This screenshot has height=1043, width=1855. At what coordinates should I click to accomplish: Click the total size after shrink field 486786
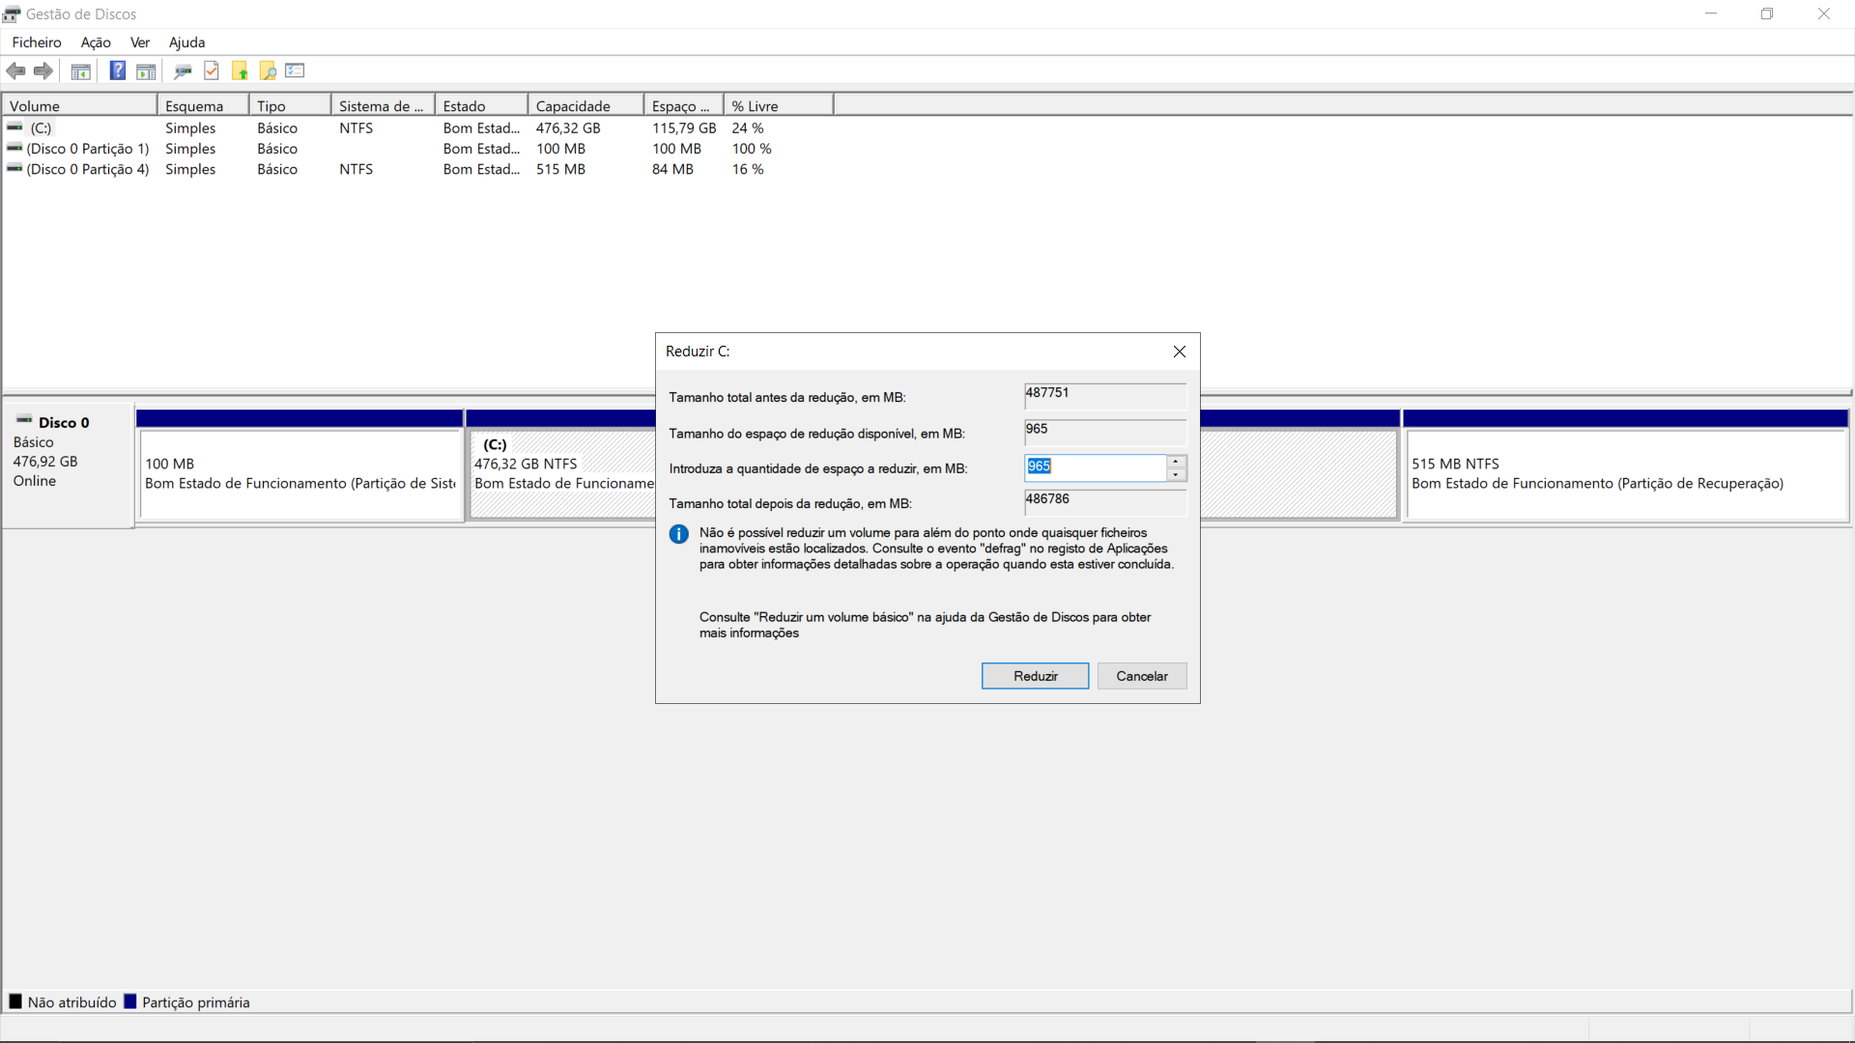[1105, 501]
